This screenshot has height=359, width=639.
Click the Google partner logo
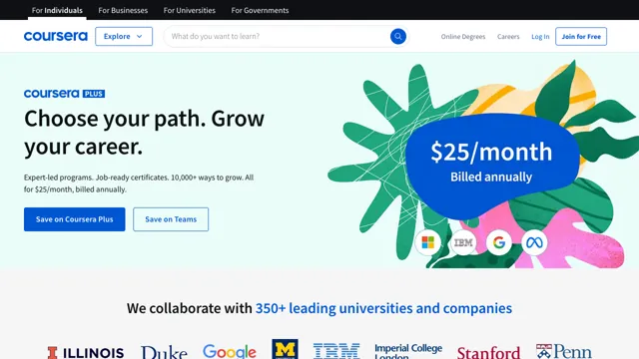point(230,352)
